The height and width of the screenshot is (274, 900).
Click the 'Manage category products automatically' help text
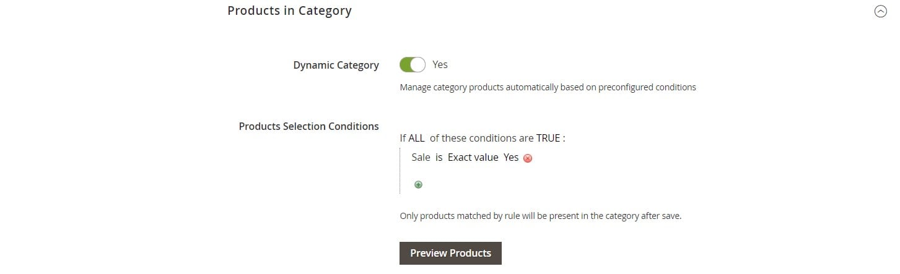pos(548,87)
